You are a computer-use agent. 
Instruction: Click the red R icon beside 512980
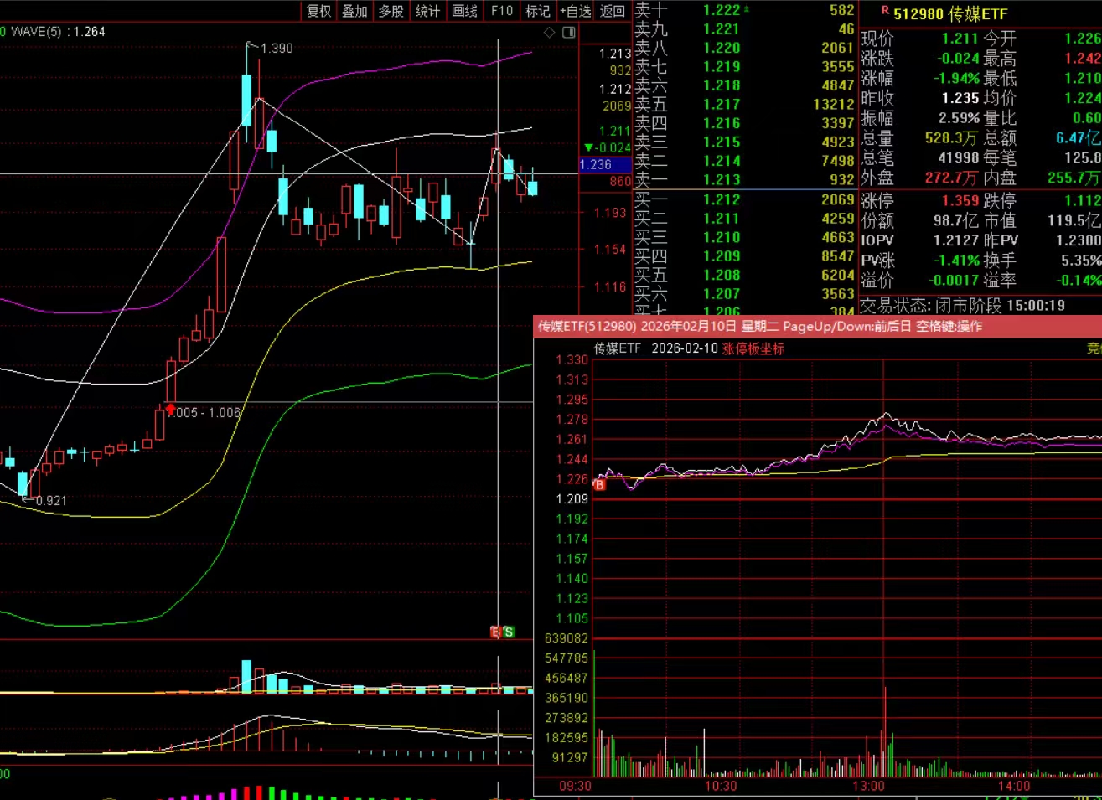885,11
